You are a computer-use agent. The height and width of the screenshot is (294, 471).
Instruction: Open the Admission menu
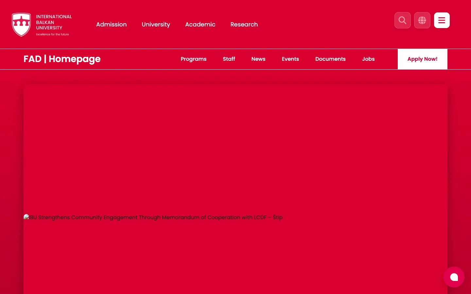[111, 24]
